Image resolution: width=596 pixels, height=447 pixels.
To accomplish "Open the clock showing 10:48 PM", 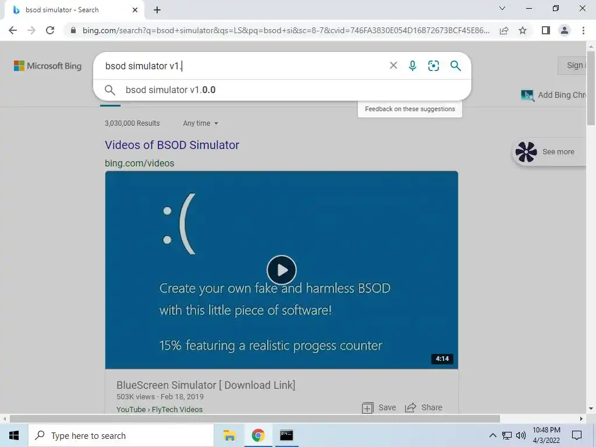I will [546, 435].
